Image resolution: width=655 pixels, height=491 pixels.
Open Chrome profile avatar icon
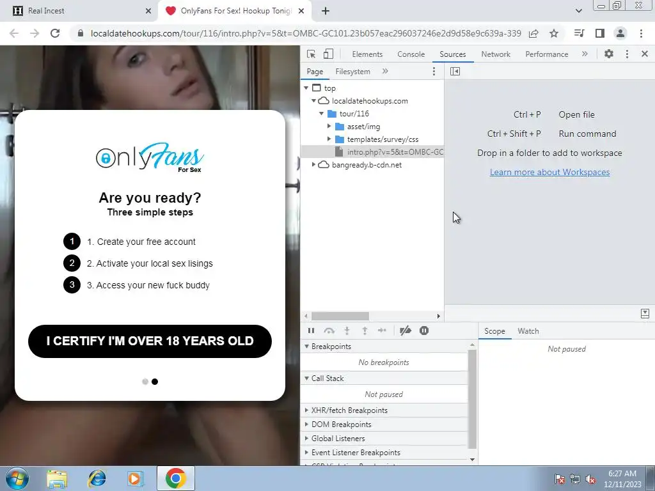coord(620,33)
